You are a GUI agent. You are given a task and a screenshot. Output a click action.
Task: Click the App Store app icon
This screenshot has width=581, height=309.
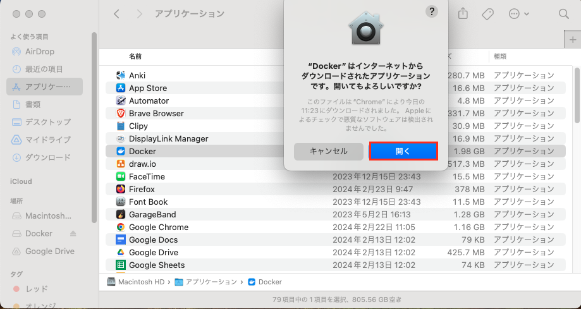[x=121, y=88]
